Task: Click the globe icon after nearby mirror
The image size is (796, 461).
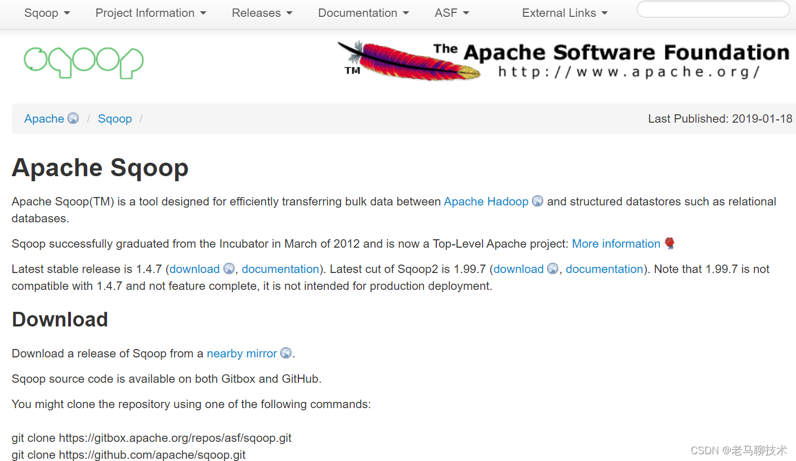Action: click(286, 353)
